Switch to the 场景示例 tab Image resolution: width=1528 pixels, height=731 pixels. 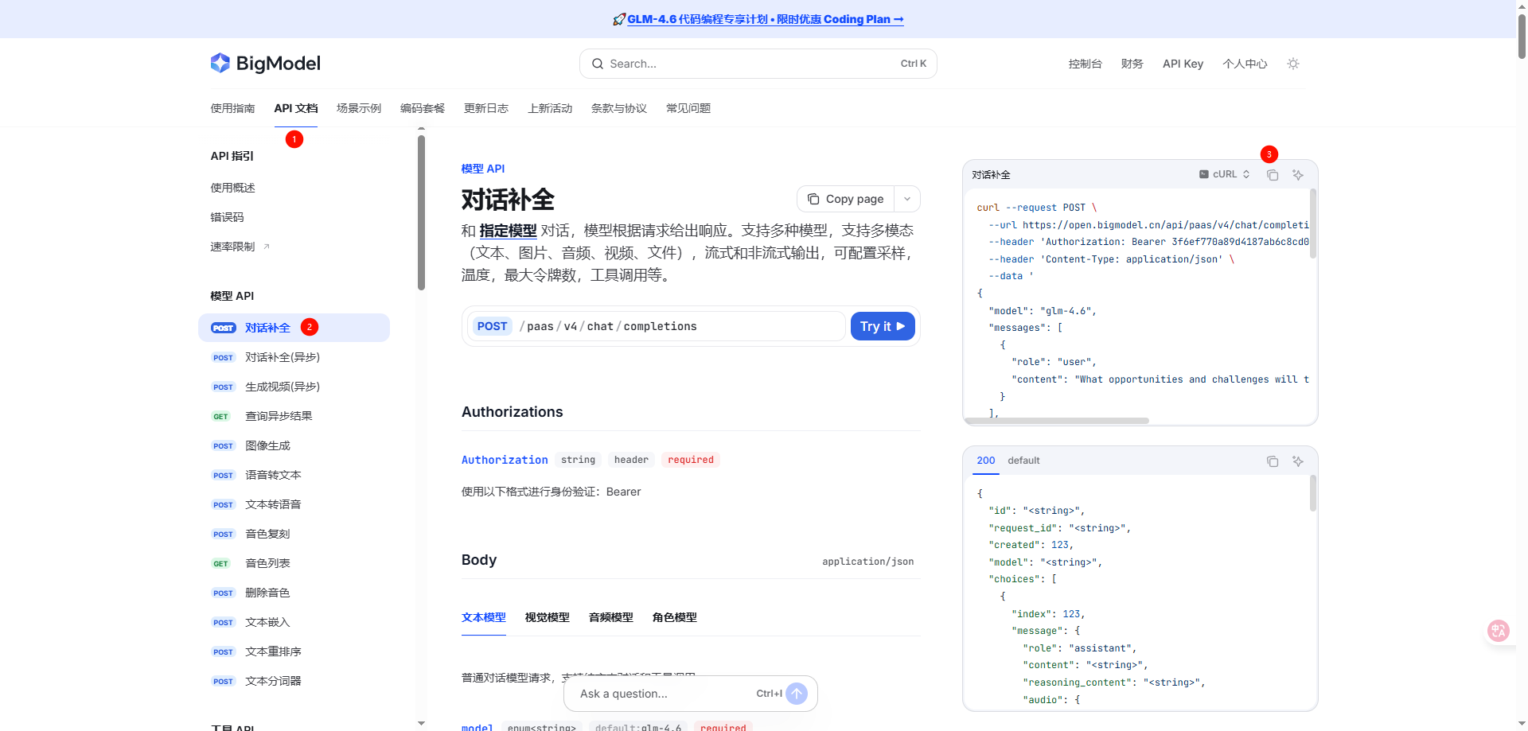[359, 108]
